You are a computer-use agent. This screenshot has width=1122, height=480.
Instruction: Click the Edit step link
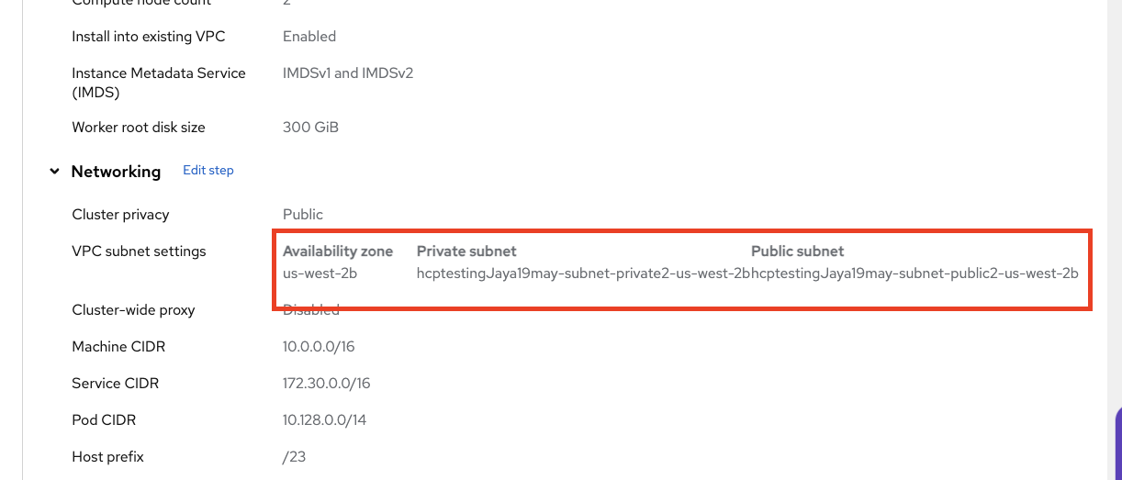click(208, 170)
